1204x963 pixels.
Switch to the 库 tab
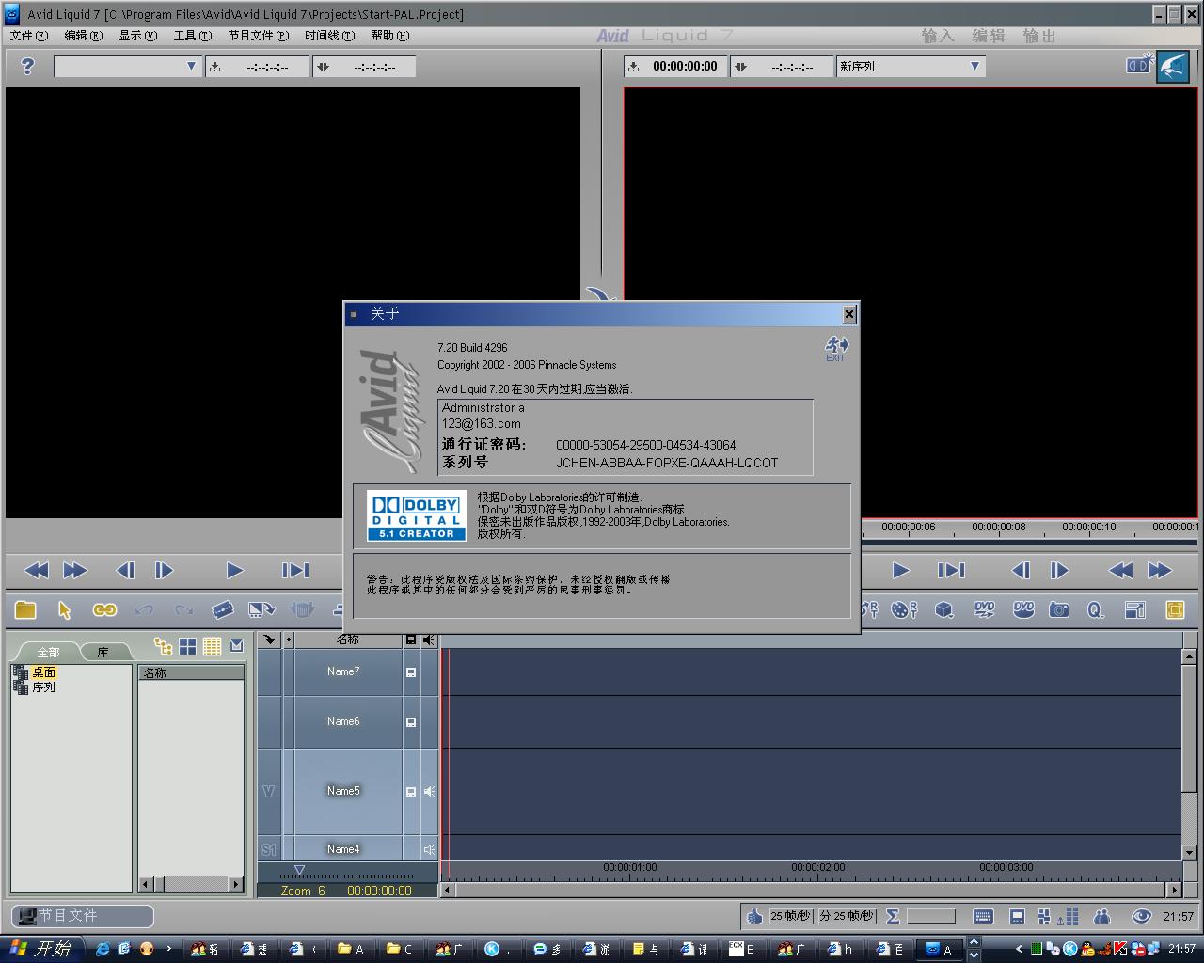click(x=103, y=652)
